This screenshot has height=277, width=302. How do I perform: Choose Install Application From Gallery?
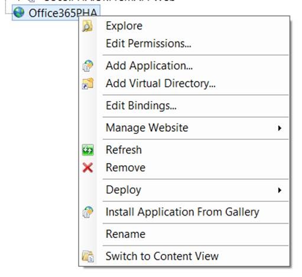(183, 212)
